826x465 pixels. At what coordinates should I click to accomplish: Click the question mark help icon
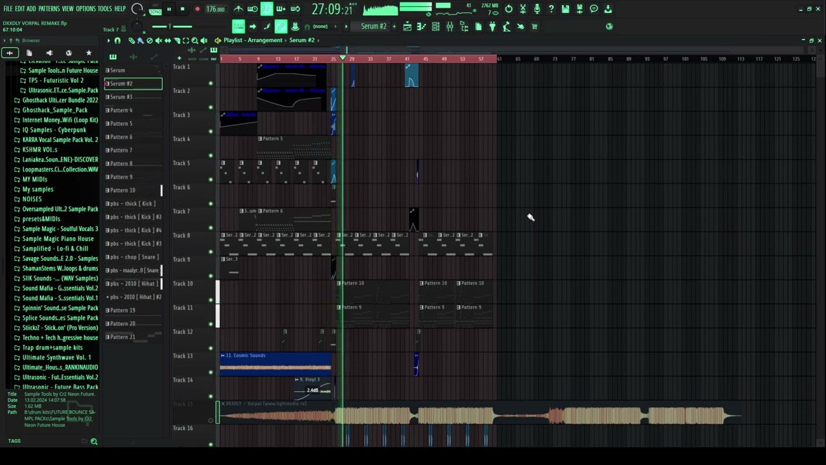point(551,9)
